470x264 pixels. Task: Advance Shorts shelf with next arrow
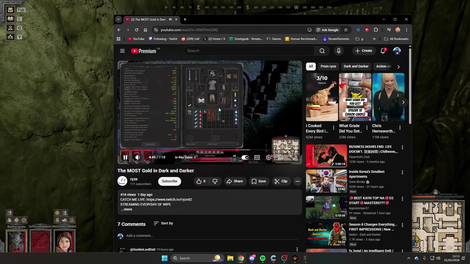(x=403, y=102)
